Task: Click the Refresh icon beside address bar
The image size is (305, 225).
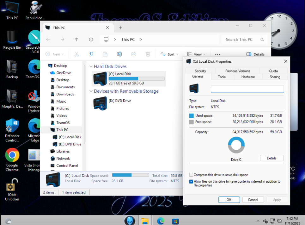Action: tap(91, 40)
